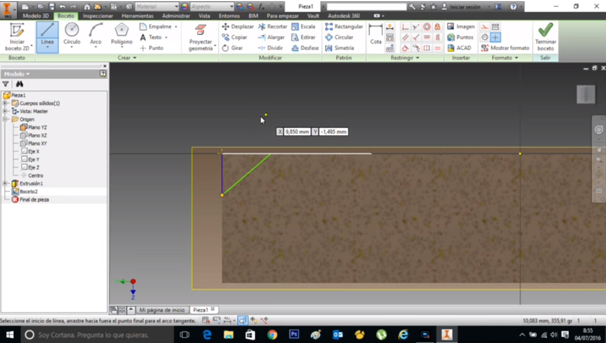Toggle the construction line format button

(x=484, y=27)
